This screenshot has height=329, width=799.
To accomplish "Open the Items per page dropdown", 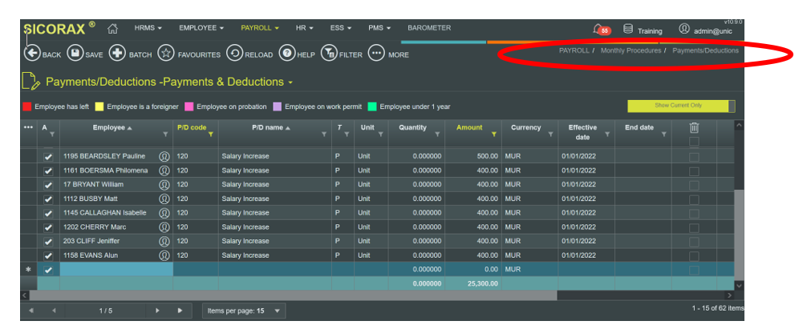I will coord(278,310).
